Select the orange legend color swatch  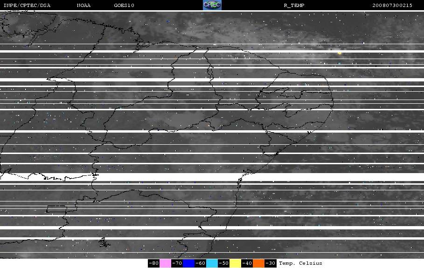pyautogui.click(x=258, y=263)
